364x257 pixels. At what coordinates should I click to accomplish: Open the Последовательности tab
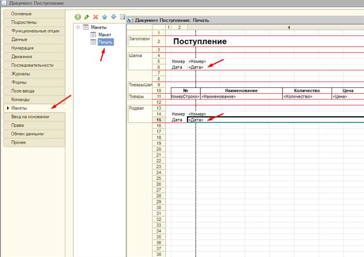tap(34, 65)
